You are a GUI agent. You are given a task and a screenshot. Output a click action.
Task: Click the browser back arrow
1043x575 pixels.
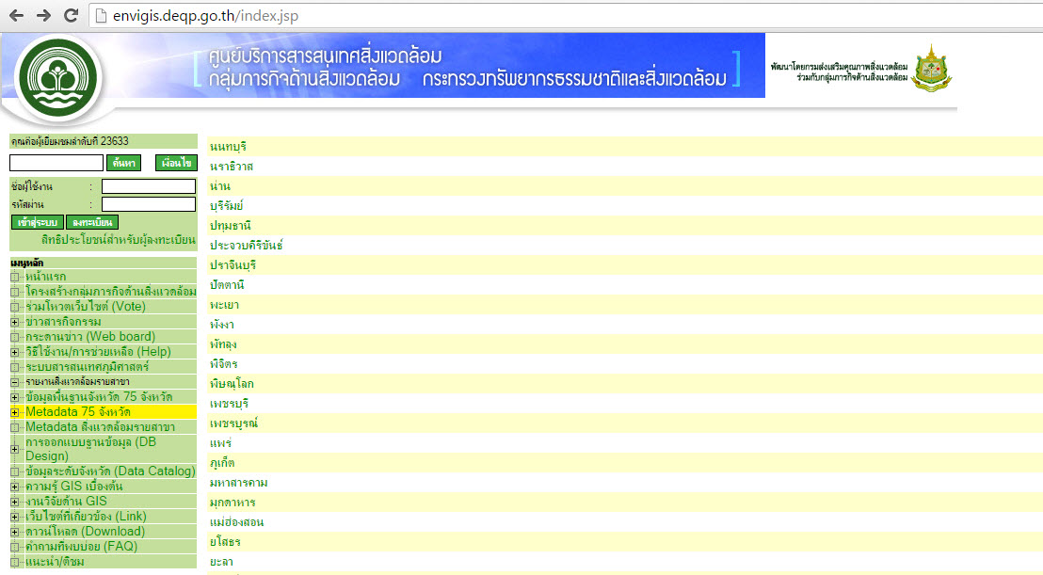(16, 16)
